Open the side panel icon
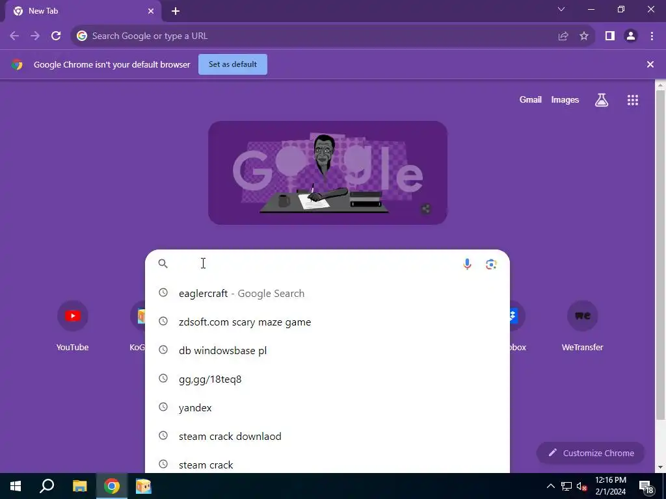 coord(610,36)
